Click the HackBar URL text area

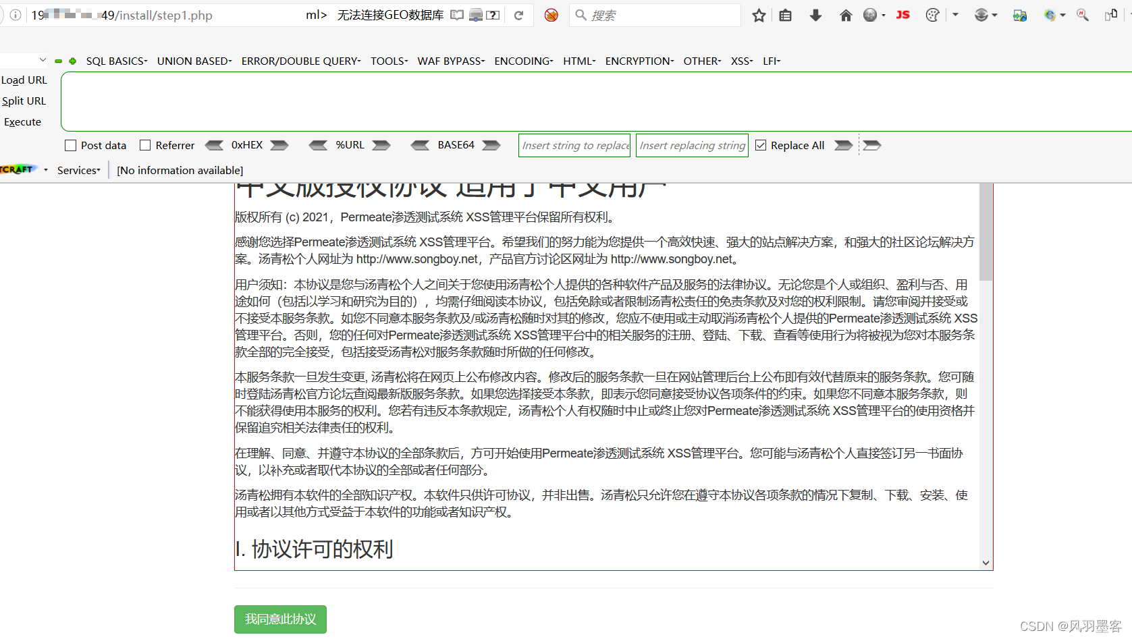click(x=596, y=101)
